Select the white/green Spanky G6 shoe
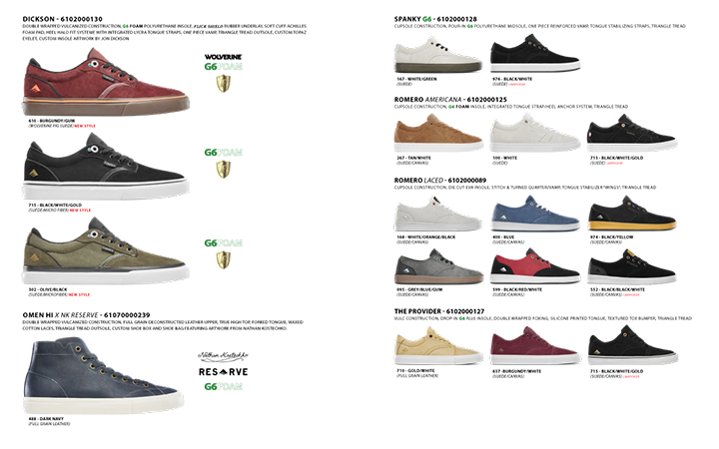 pyautogui.click(x=438, y=56)
